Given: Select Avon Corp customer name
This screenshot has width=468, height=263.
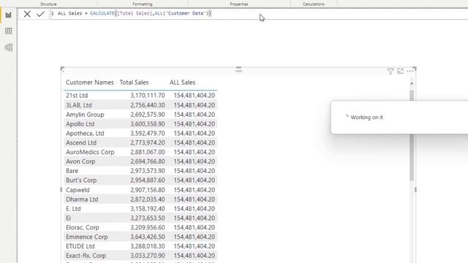Looking at the screenshot, I should click(x=80, y=161).
